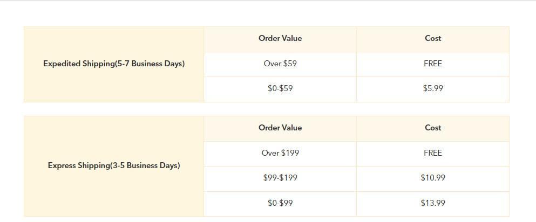The image size is (536, 222).
Task: Click the Express Shipping(3-5 Business Days) cell
Action: 114,166
